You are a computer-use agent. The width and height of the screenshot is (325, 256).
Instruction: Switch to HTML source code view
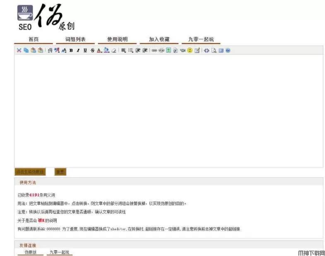tap(207, 50)
